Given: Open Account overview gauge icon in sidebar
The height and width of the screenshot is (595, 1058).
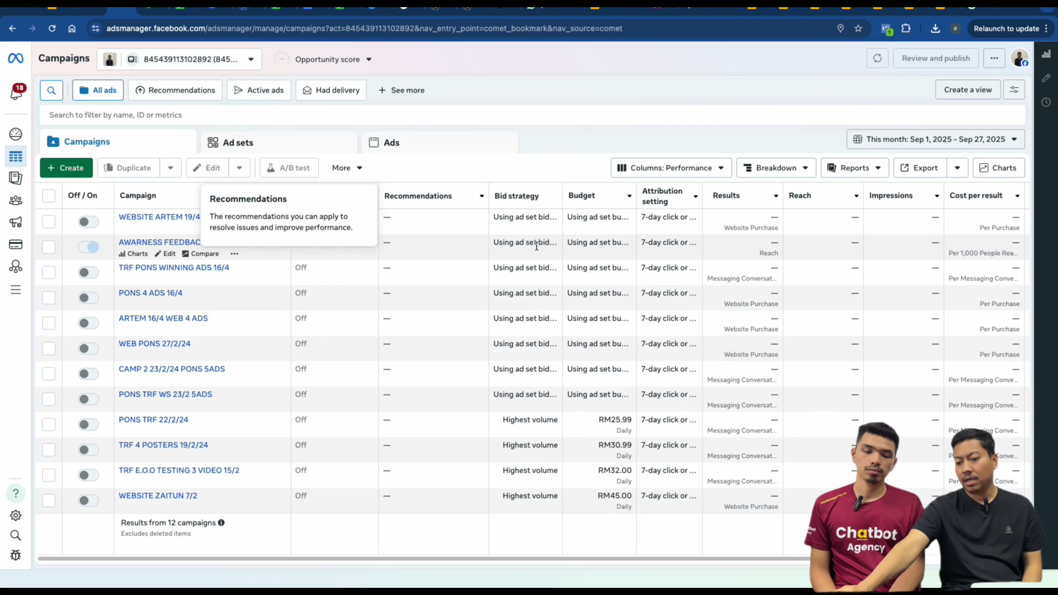Looking at the screenshot, I should [15, 134].
